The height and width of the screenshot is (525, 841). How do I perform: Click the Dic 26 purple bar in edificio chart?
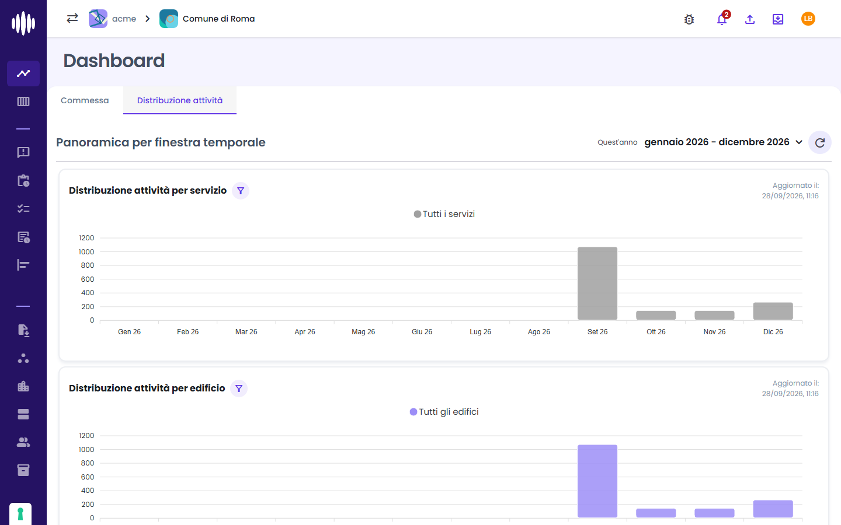click(773, 509)
